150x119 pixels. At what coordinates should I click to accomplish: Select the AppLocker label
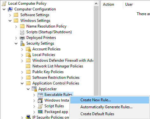tap(47, 89)
